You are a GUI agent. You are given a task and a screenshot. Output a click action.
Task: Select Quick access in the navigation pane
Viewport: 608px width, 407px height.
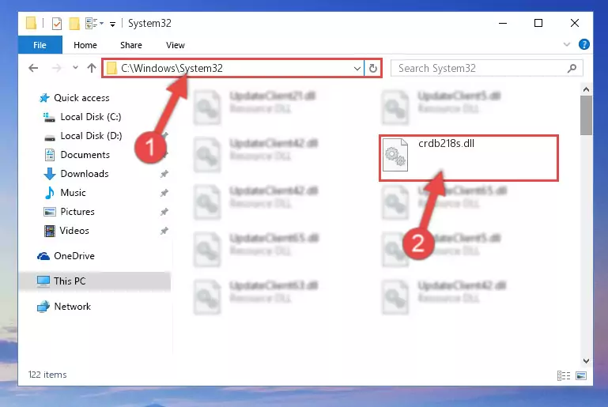[x=81, y=98]
